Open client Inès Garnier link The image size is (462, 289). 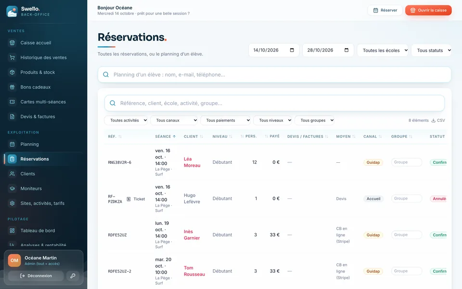[192, 235]
